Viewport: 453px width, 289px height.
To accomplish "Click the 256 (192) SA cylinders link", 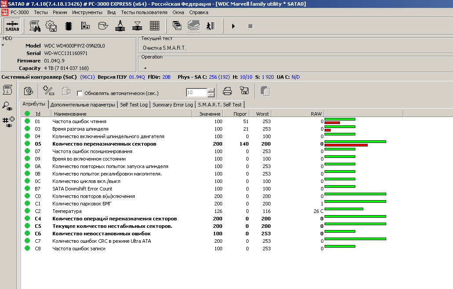I will [x=219, y=77].
